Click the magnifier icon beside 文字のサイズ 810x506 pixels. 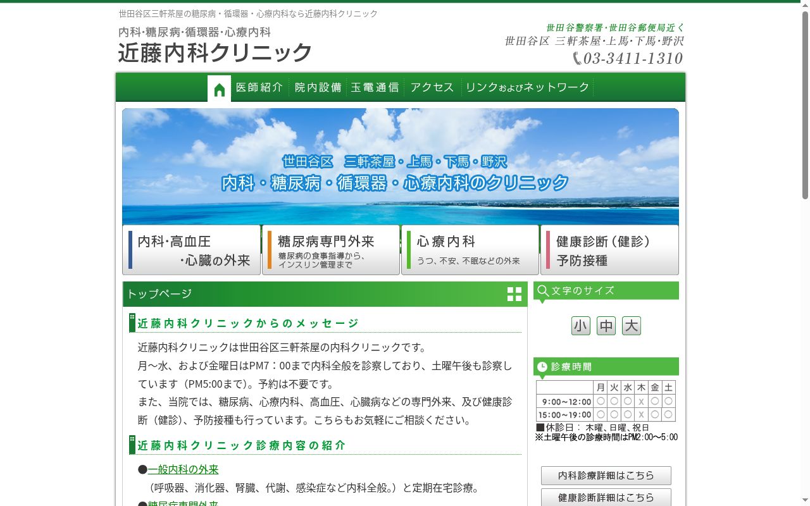click(x=542, y=291)
